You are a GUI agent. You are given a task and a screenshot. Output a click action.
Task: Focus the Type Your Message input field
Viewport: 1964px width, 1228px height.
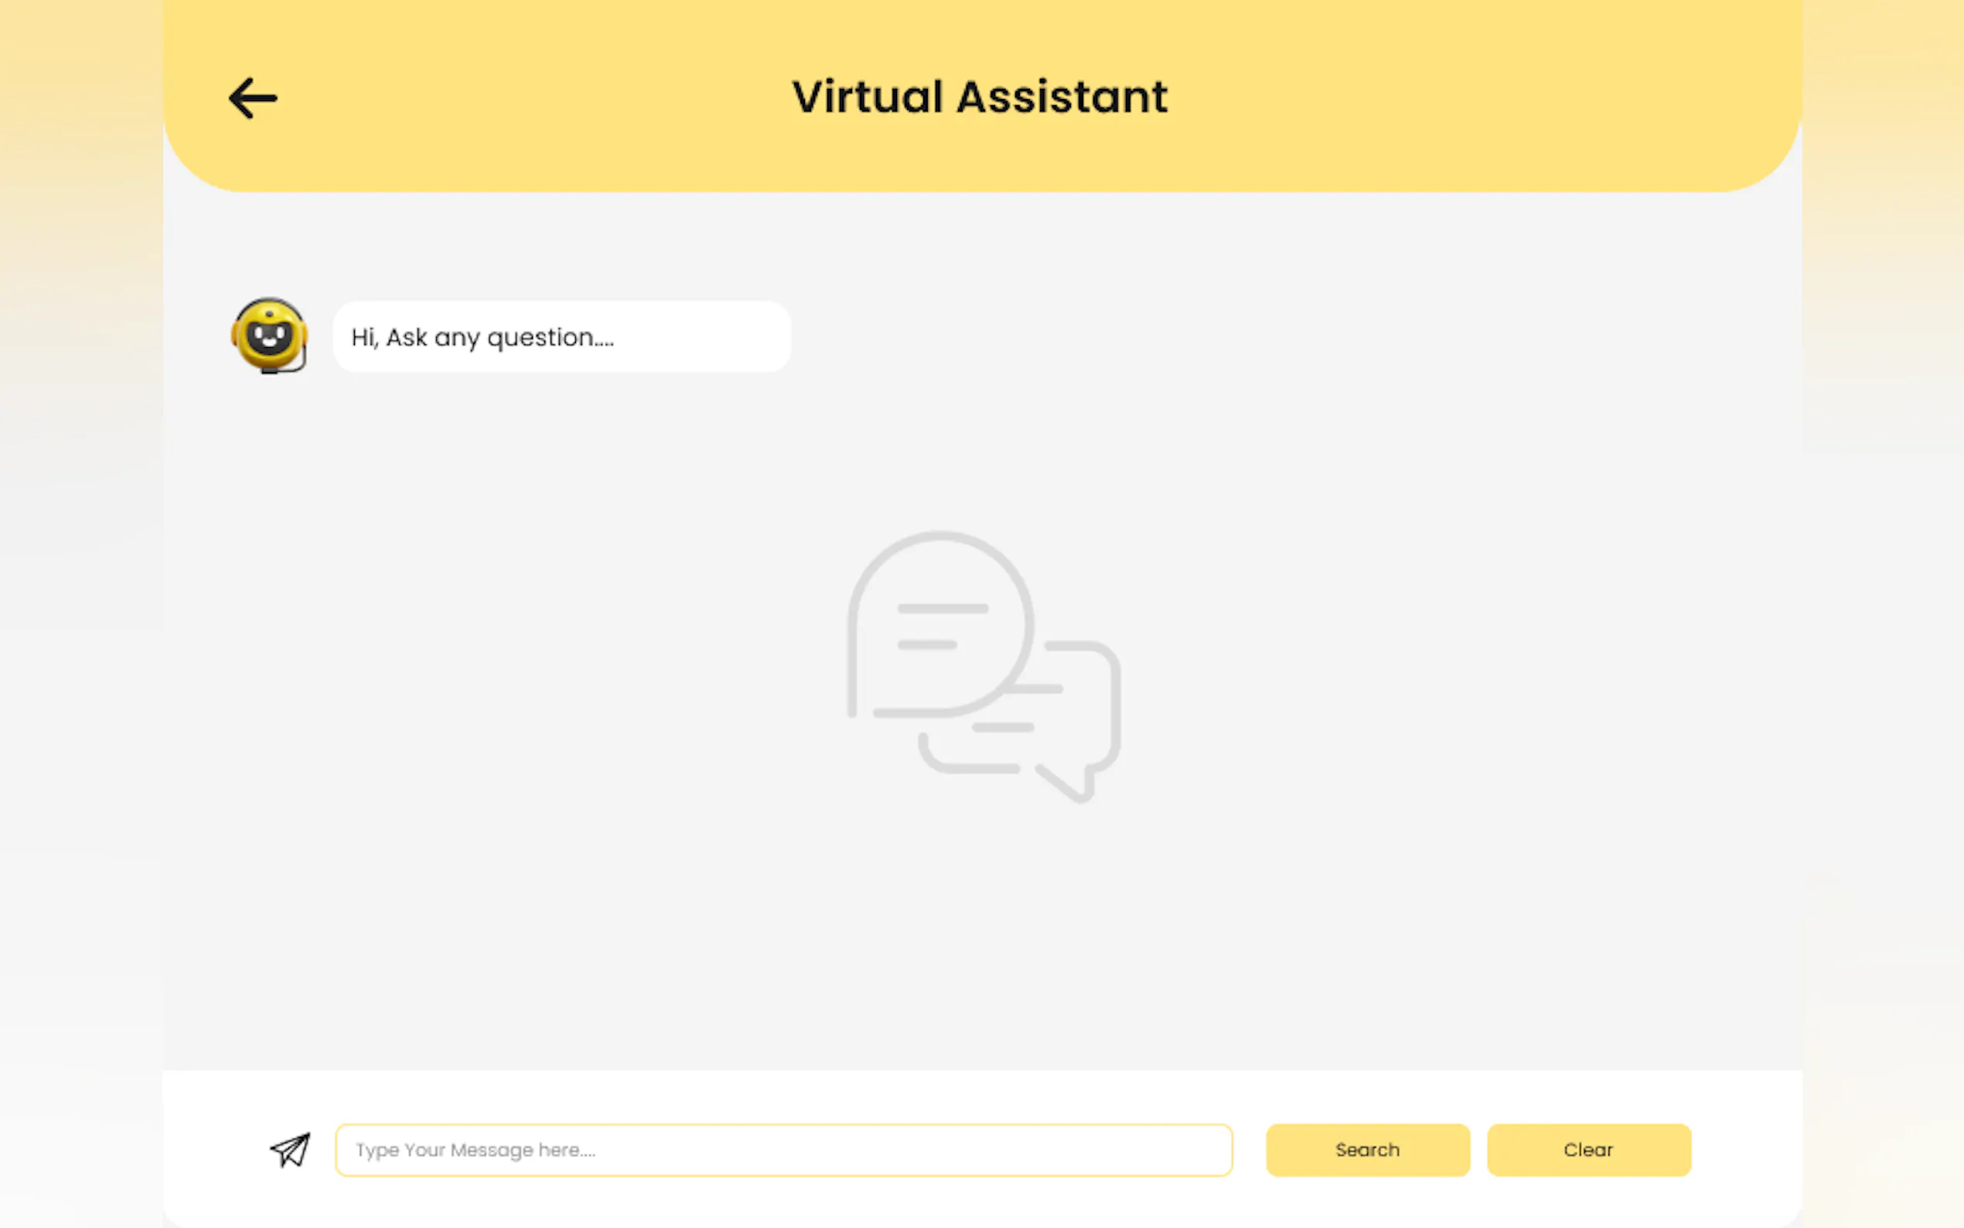[x=893, y=1149]
